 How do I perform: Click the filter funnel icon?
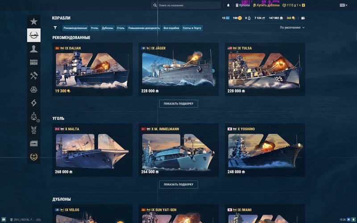(55, 28)
